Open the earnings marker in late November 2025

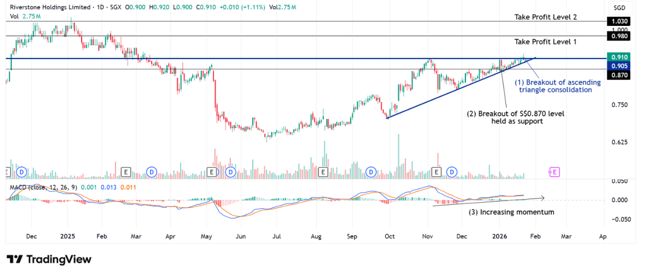(x=436, y=172)
